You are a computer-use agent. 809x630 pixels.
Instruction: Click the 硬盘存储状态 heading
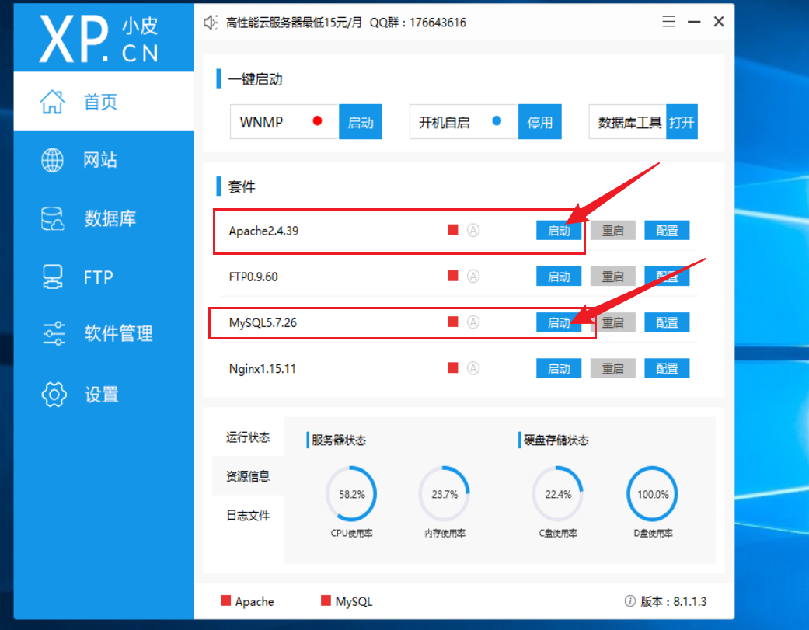pyautogui.click(x=556, y=440)
